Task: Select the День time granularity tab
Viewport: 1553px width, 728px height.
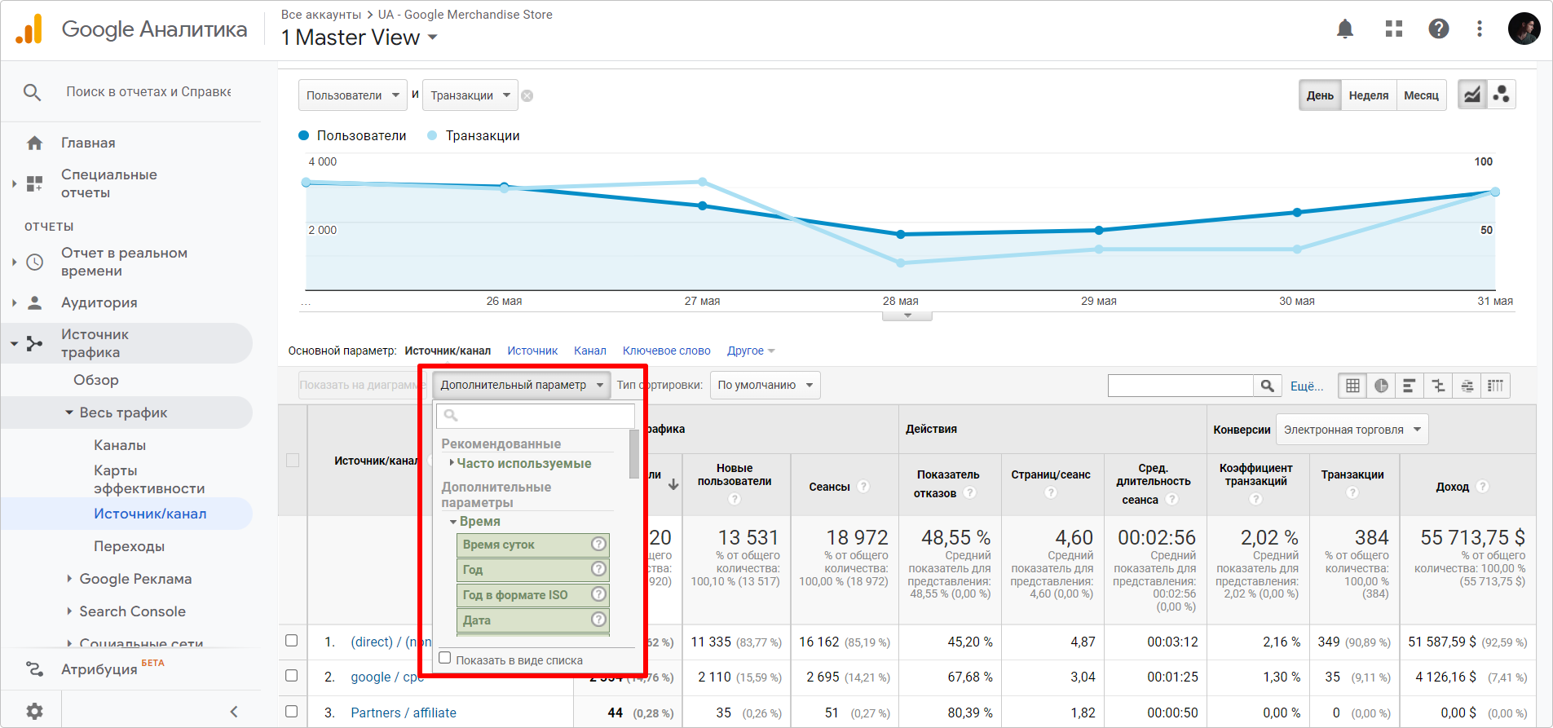Action: 1320,95
